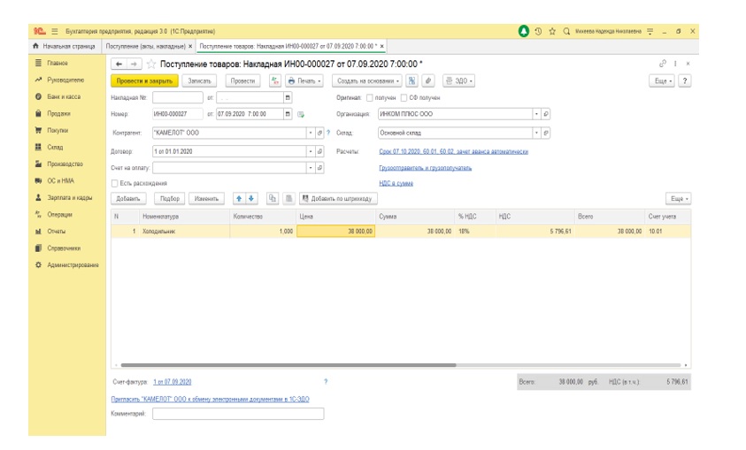This screenshot has height=450, width=746.
Task: Switch to the Начальная страница tab
Action: pos(67,46)
